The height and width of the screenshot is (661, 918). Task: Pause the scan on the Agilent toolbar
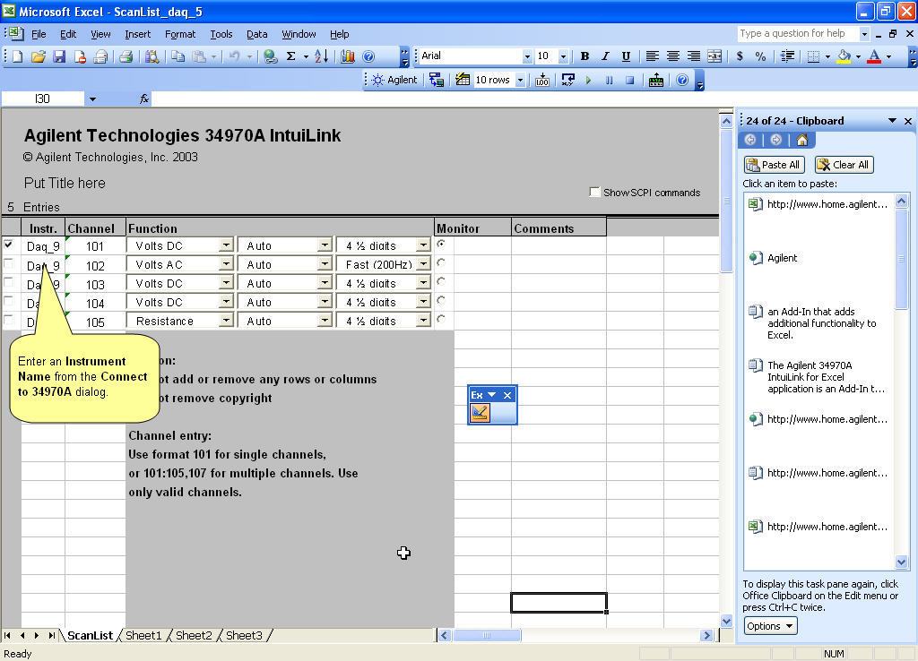[610, 80]
